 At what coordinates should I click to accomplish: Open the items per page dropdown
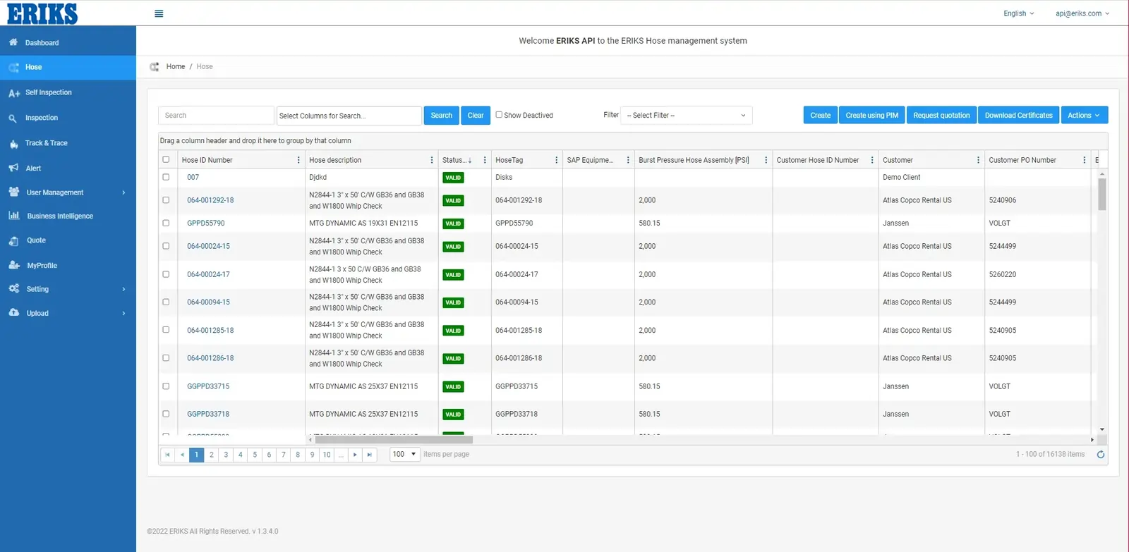coord(405,455)
